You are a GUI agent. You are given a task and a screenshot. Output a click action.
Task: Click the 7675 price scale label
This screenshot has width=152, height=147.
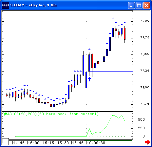click(x=145, y=38)
